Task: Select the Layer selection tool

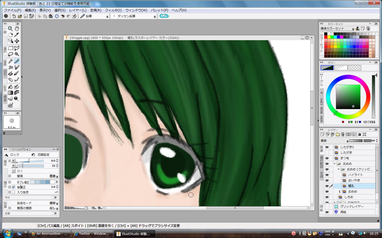Action: (10, 41)
